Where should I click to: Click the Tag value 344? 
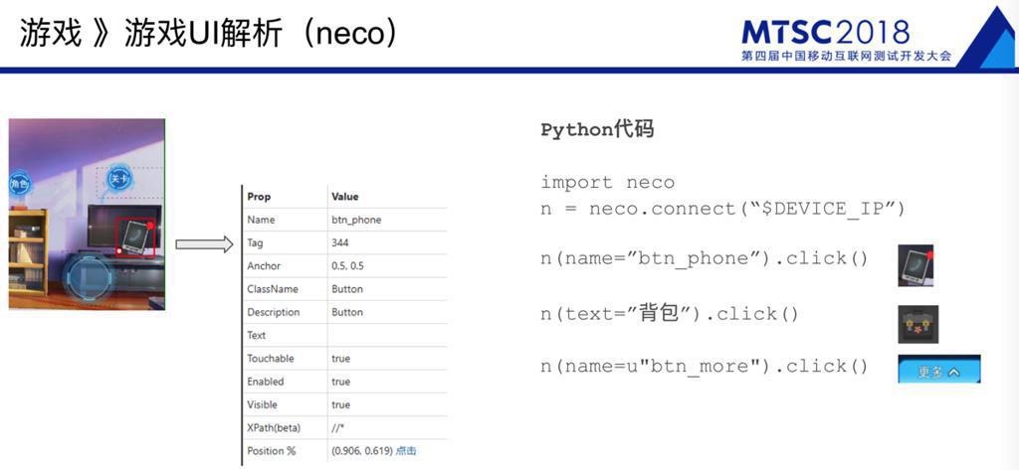[340, 242]
